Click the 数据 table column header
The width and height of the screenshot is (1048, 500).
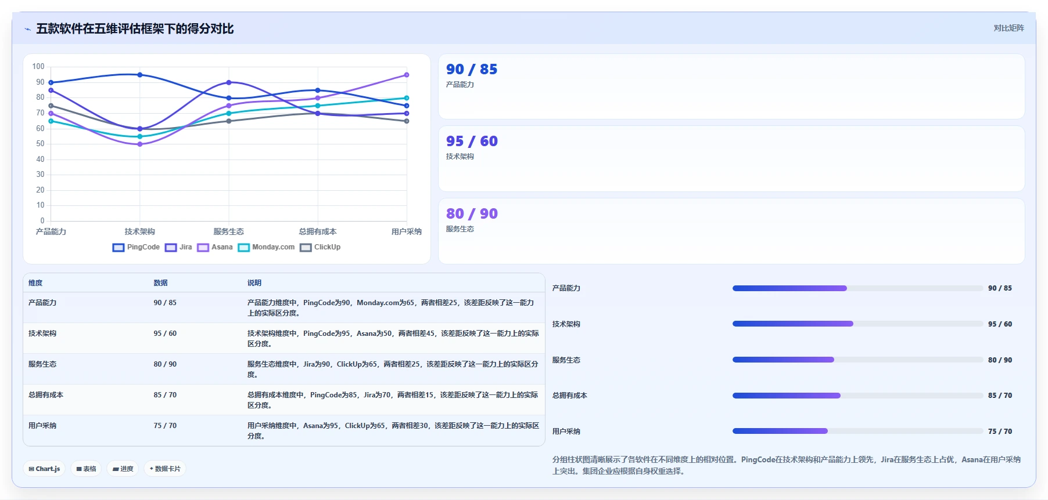[x=160, y=283]
